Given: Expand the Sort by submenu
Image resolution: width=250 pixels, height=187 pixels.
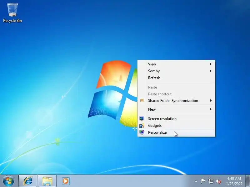Looking at the screenshot, I should pos(176,71).
